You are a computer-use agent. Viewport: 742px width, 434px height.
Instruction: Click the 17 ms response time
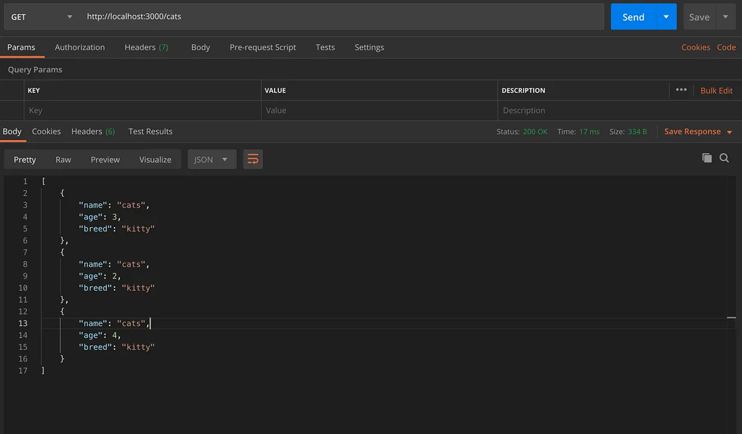(589, 131)
